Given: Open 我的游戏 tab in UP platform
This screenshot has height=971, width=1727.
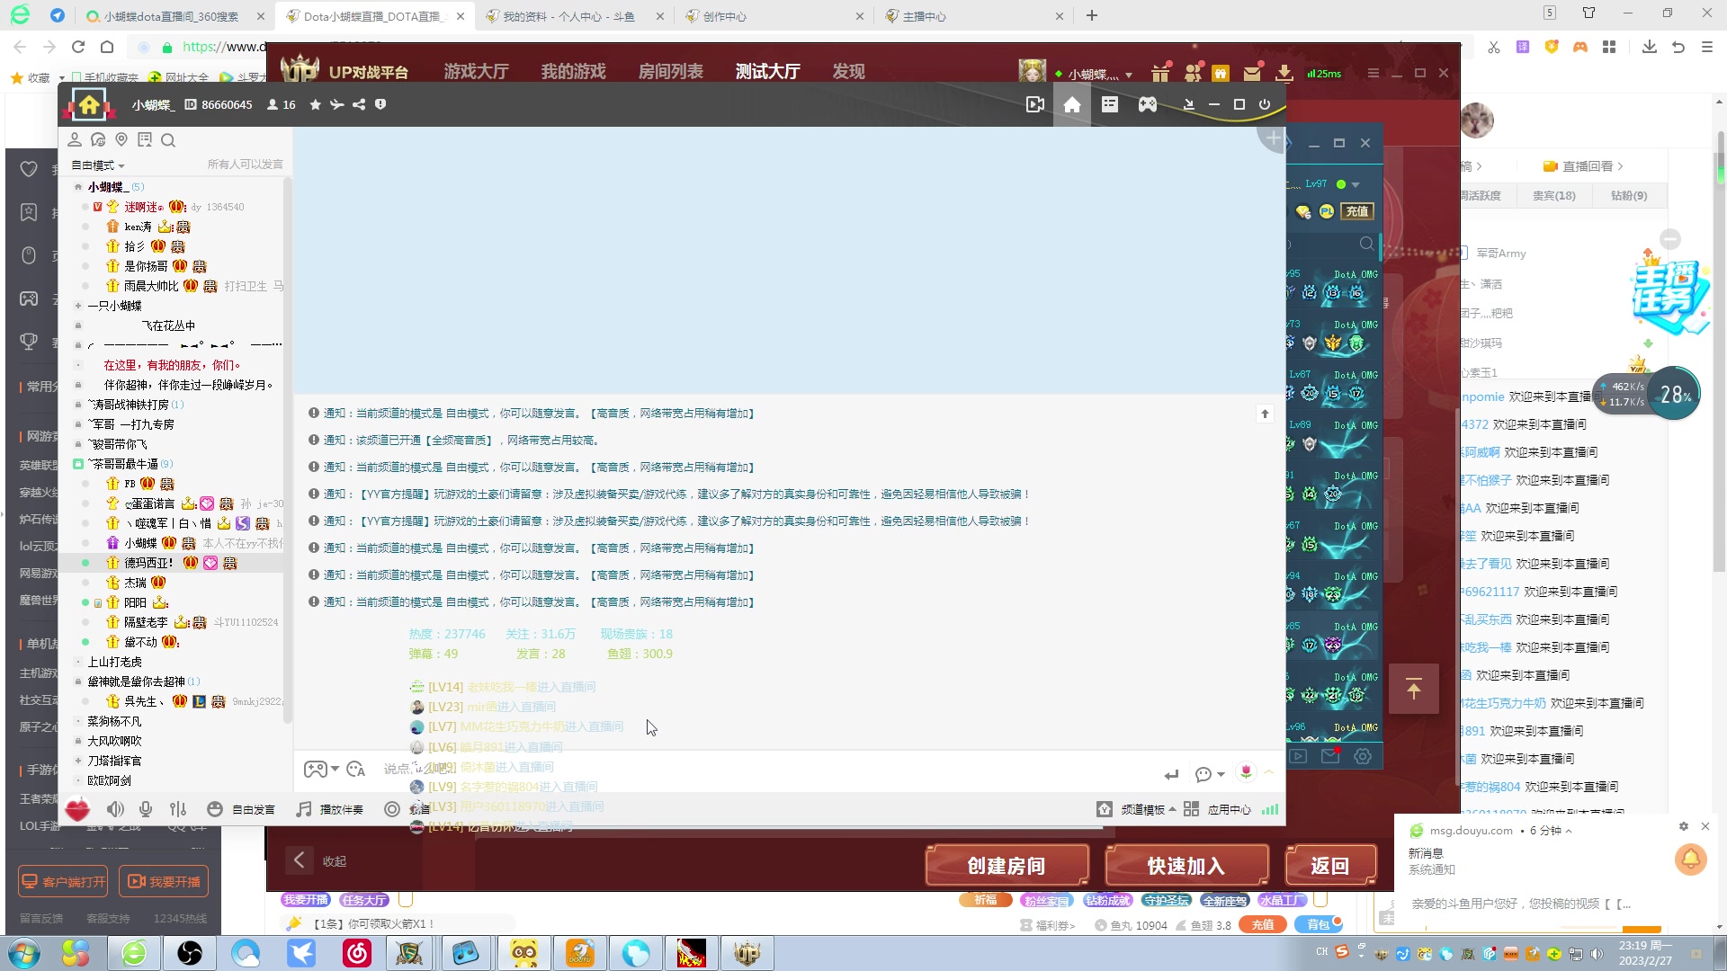Looking at the screenshot, I should (x=573, y=72).
